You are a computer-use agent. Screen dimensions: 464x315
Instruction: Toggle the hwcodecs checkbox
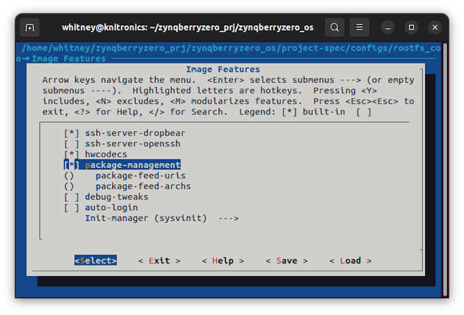[71, 154]
